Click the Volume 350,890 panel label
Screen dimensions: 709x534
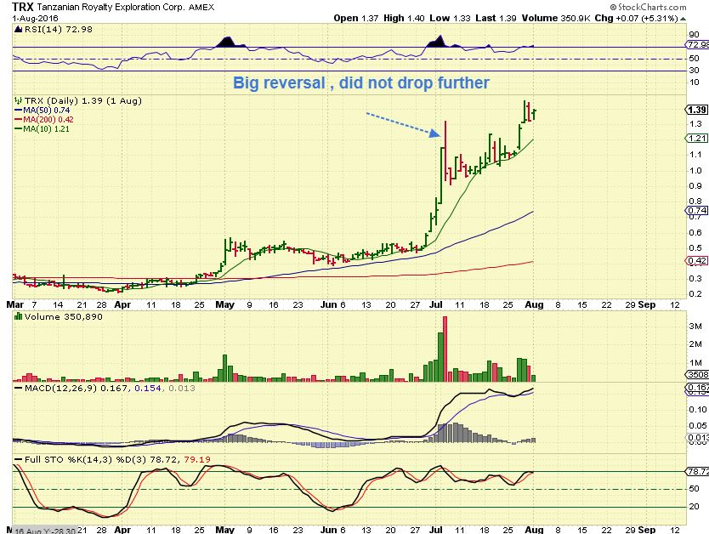(x=63, y=316)
